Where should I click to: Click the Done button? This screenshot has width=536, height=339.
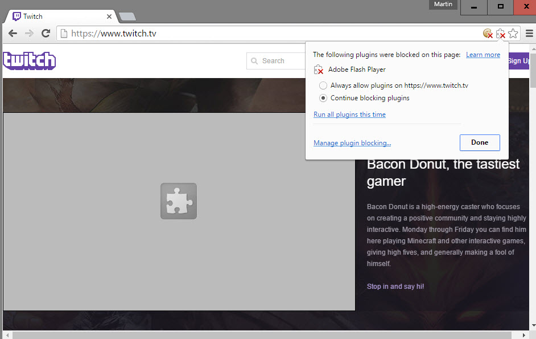(480, 142)
